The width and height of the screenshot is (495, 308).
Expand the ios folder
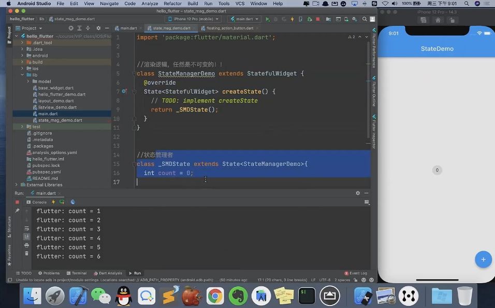click(22, 68)
